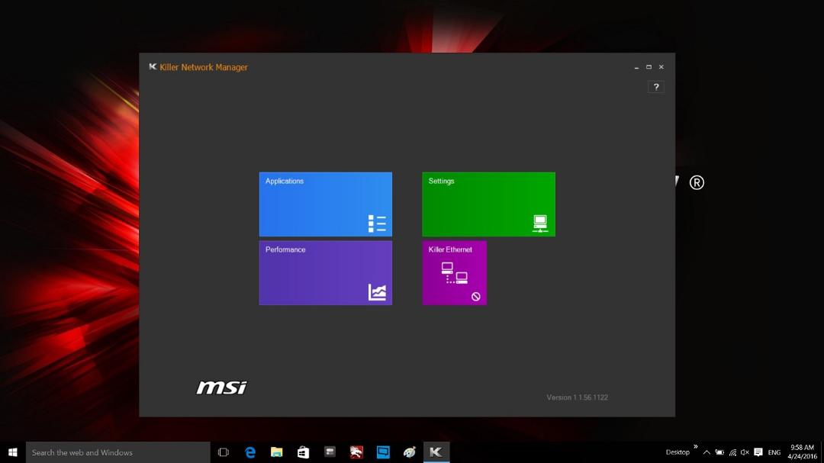Click the Killer K logo in title bar
The width and height of the screenshot is (824, 463).
(153, 67)
